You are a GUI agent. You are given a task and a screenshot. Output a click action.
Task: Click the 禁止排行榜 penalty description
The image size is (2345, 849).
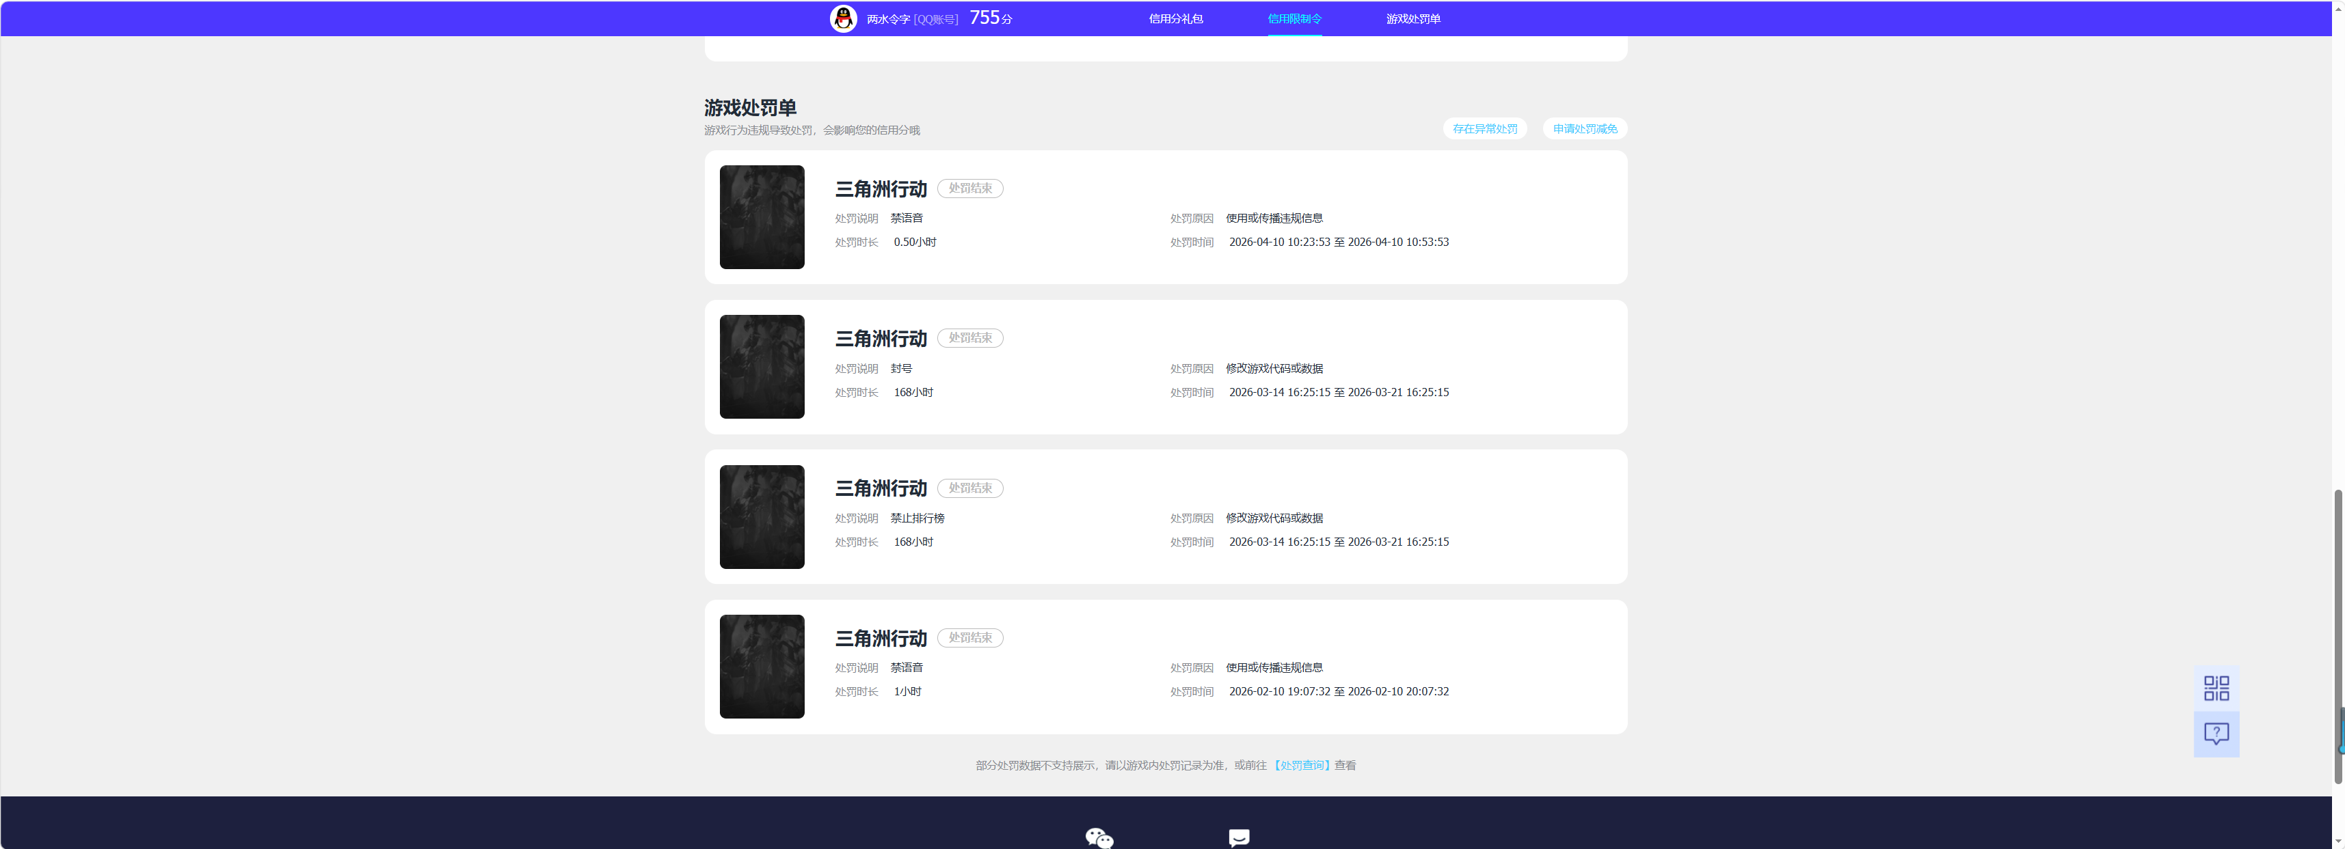pyautogui.click(x=917, y=518)
